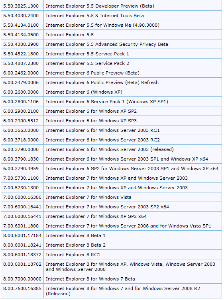Screen dimensions: 224x300
Task: Click Internet Explorer 7 for Windows Vista text
Action: [x=88, y=197]
